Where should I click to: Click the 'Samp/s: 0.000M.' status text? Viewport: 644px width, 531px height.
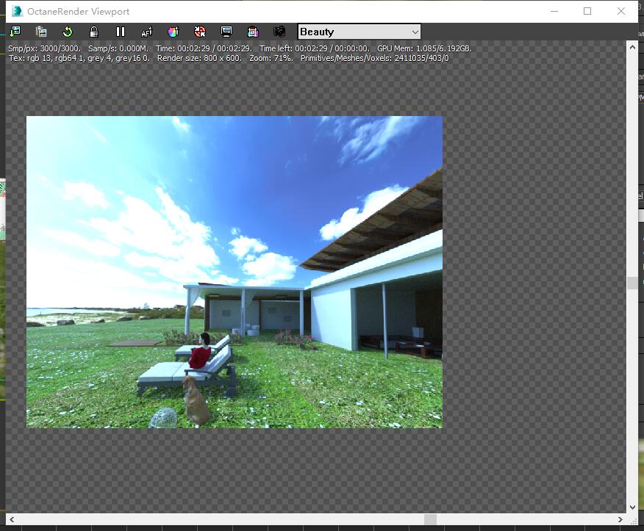pos(118,48)
